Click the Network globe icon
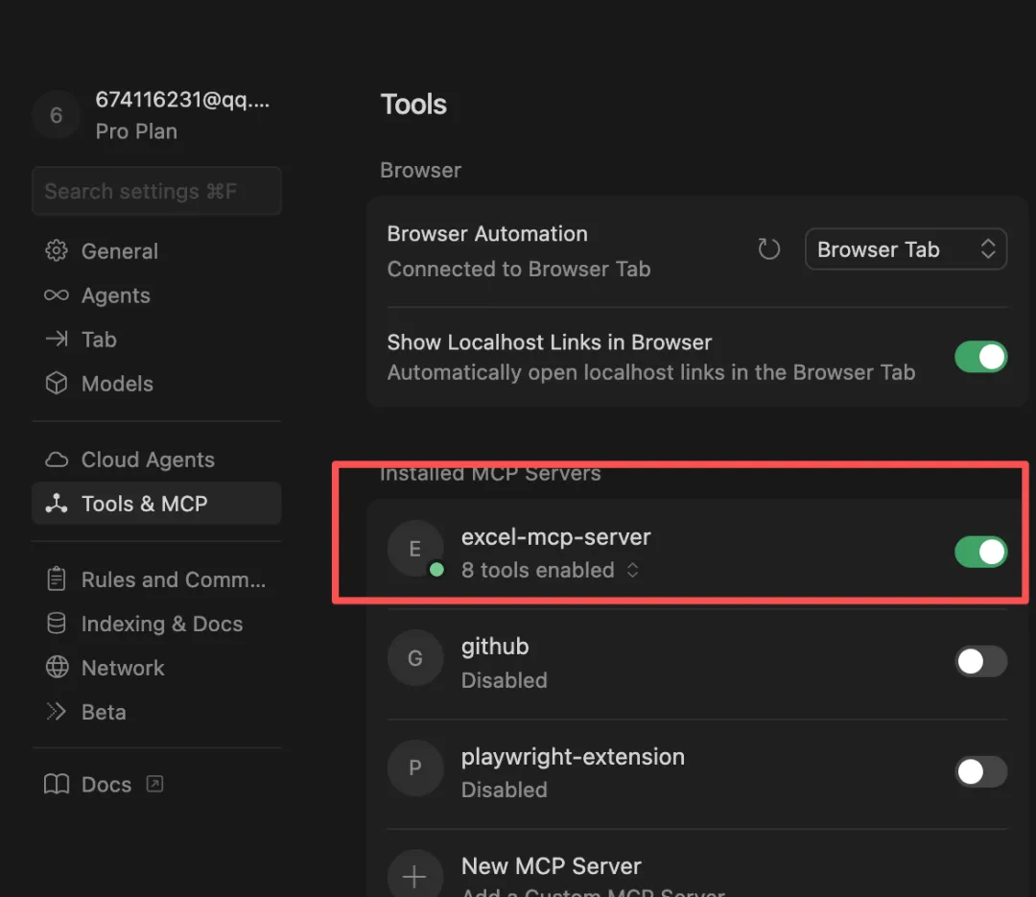Image resolution: width=1036 pixels, height=897 pixels. [x=57, y=668]
